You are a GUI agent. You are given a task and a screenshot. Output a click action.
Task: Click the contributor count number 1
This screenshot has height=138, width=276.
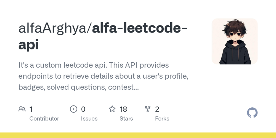coord(31,109)
